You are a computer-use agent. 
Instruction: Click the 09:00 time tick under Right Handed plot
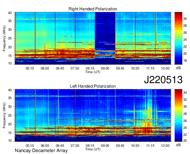tap(105, 68)
